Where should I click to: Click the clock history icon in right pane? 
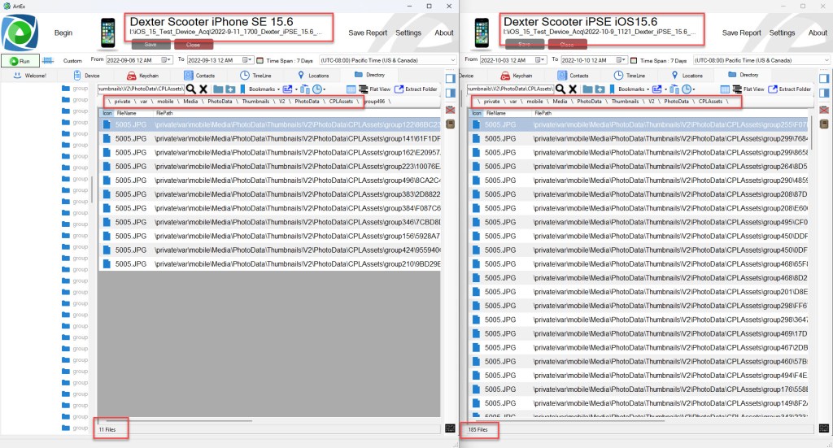click(x=687, y=89)
